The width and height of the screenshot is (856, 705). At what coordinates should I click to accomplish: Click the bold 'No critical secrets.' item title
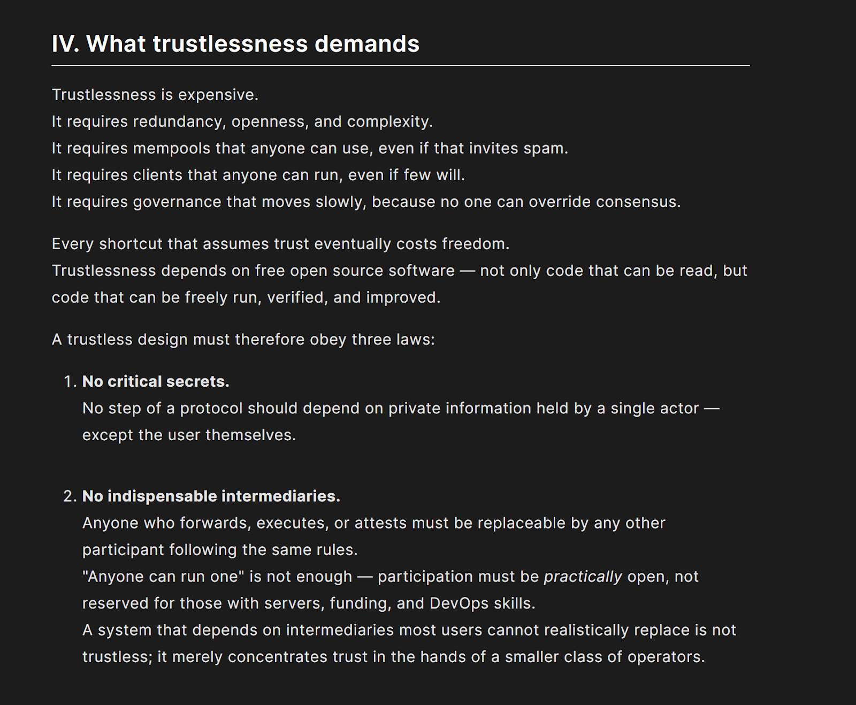(x=156, y=381)
